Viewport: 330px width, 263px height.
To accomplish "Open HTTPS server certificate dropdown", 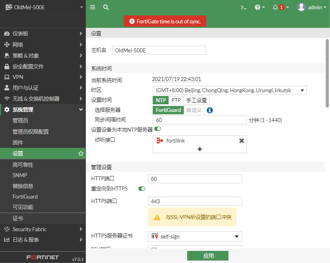I will [x=195, y=236].
